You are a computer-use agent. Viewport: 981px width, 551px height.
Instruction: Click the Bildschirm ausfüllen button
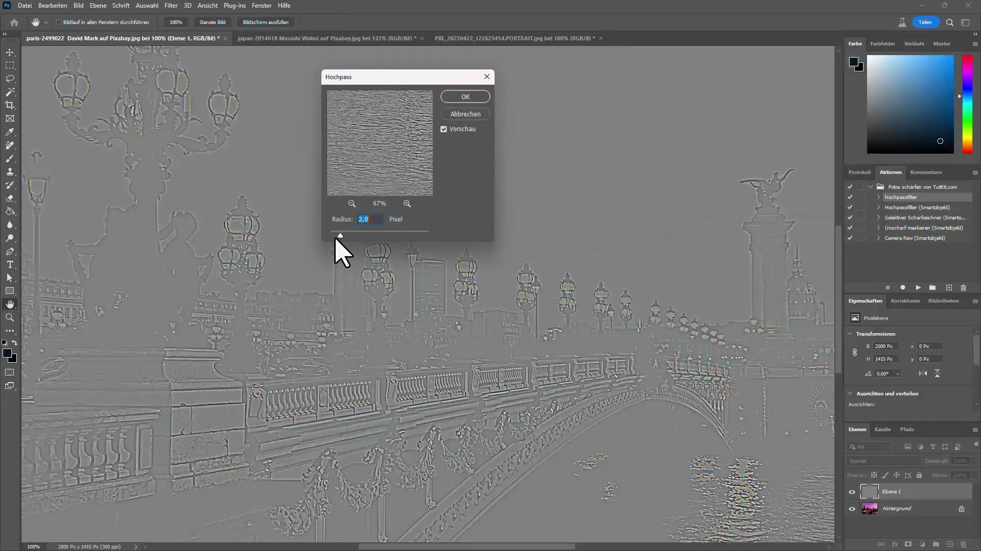point(266,22)
